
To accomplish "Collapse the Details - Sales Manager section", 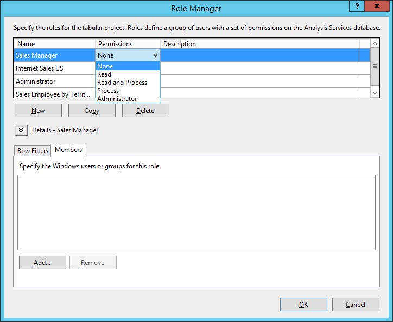I will [x=21, y=130].
